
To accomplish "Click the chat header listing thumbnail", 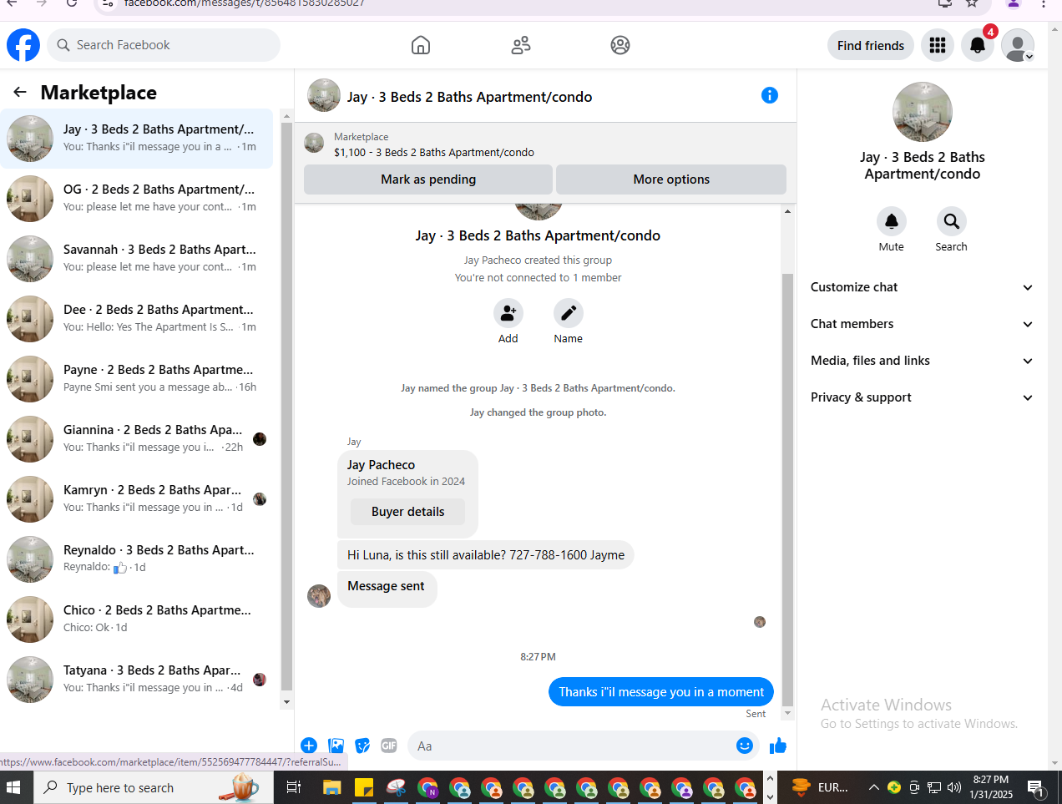I will click(x=324, y=95).
